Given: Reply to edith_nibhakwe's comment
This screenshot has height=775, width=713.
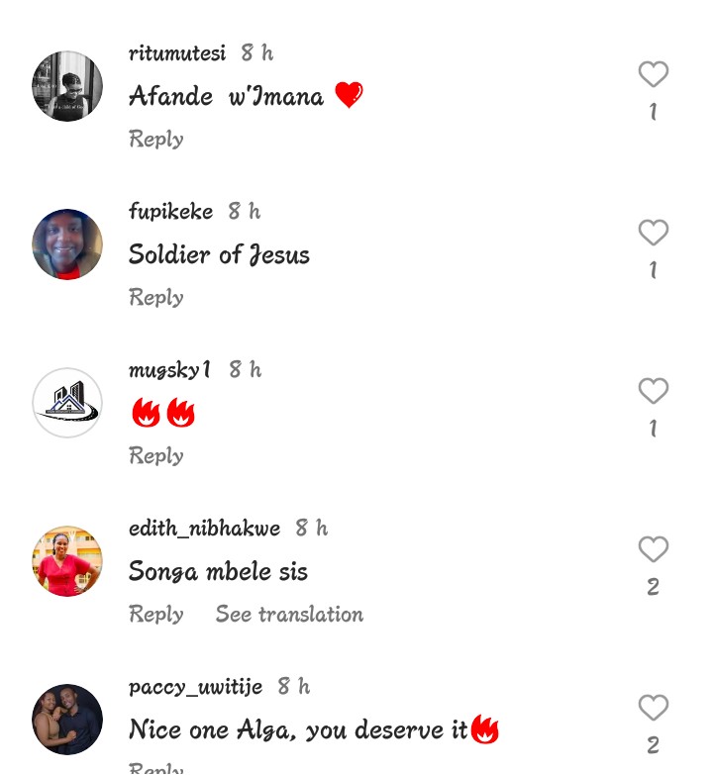Looking at the screenshot, I should [x=155, y=614].
